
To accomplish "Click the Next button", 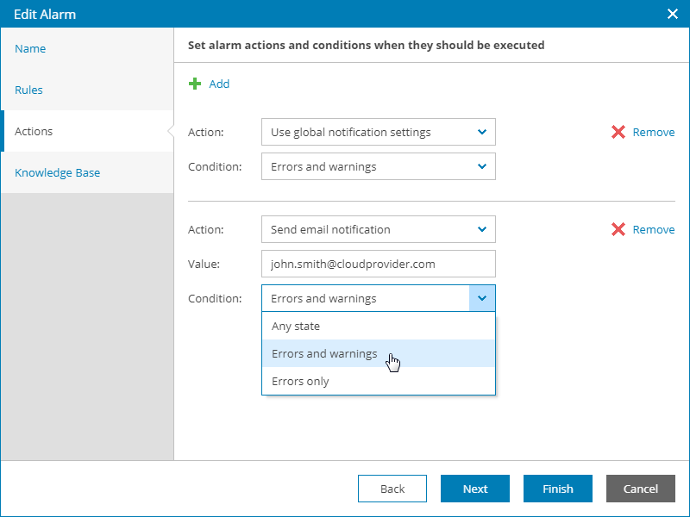I will [474, 489].
